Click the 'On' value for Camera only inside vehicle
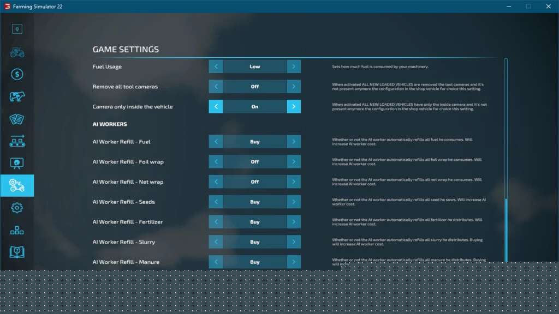559x314 pixels. 255,106
